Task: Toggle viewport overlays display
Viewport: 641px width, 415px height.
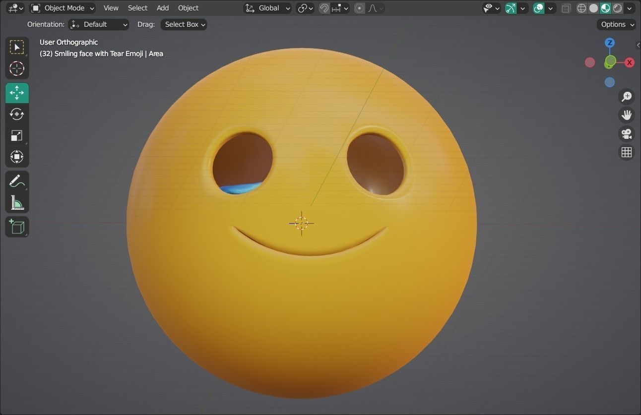Action: click(x=538, y=8)
